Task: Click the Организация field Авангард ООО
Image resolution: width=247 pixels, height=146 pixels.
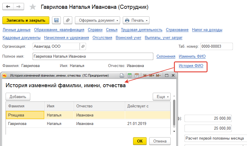Action: (56, 46)
